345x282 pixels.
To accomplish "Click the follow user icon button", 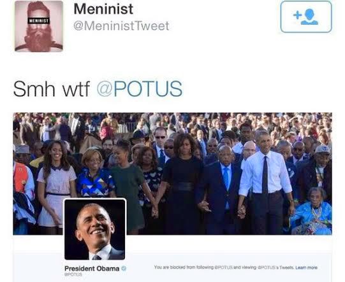I will [x=306, y=17].
